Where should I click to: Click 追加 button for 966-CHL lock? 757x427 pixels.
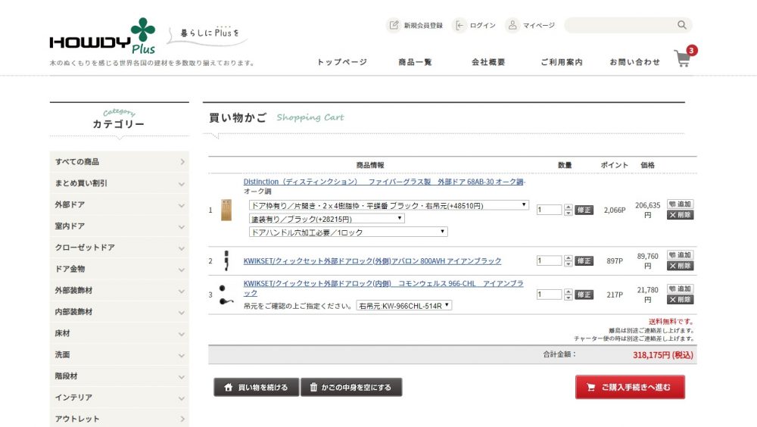point(681,288)
